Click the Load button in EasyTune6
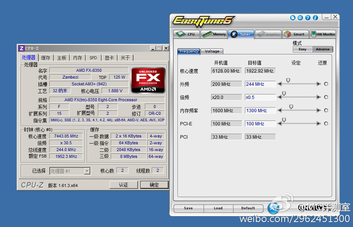The image size is (353, 227). (x=218, y=208)
